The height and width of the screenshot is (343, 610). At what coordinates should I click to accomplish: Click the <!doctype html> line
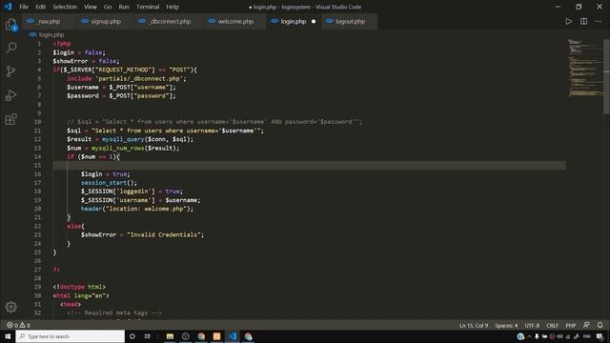click(79, 287)
